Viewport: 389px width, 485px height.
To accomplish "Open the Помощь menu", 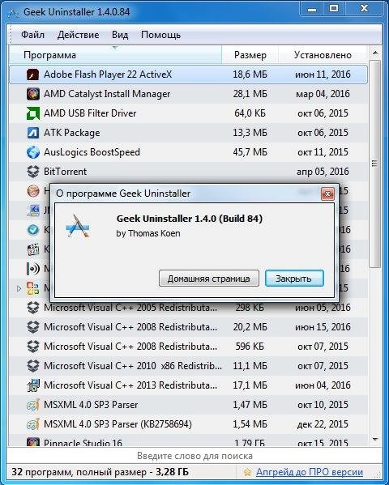I will (x=160, y=35).
